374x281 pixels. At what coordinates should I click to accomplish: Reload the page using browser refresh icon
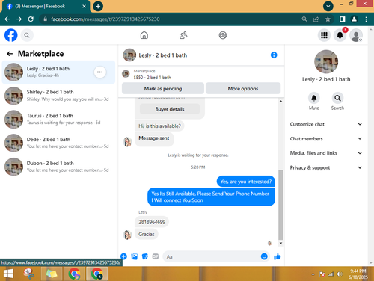click(x=31, y=19)
